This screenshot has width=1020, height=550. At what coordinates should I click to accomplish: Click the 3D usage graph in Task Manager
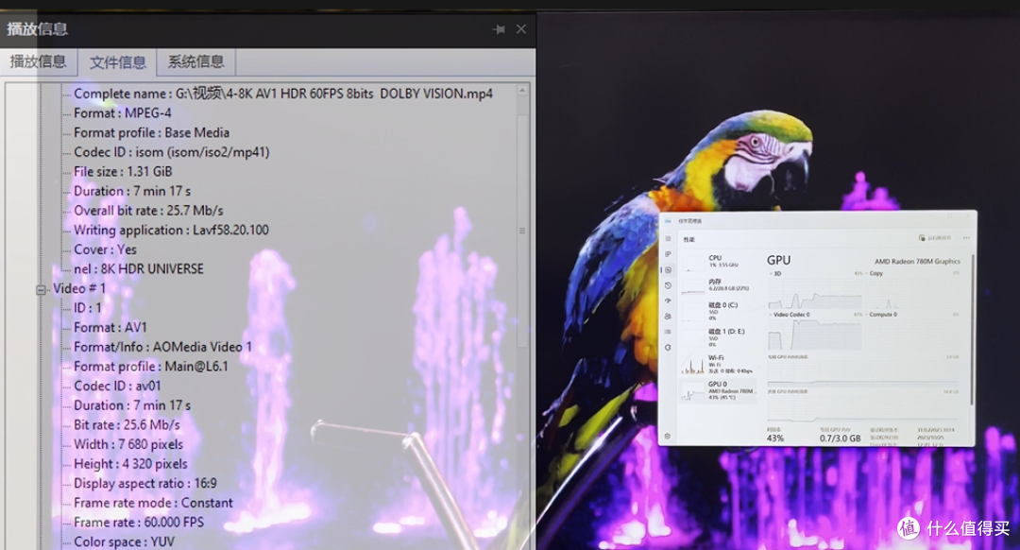coord(814,294)
